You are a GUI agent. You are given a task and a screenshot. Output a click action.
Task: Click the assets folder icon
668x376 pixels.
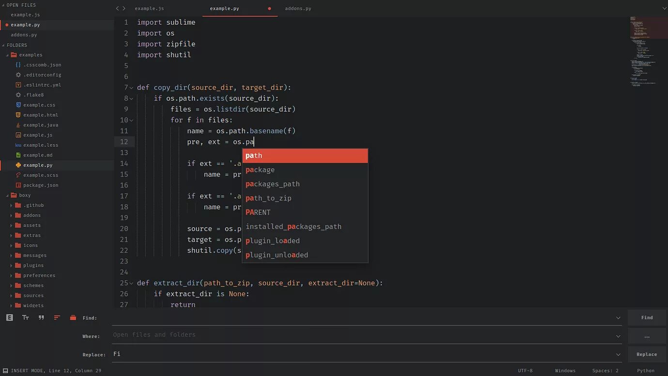[18, 225]
